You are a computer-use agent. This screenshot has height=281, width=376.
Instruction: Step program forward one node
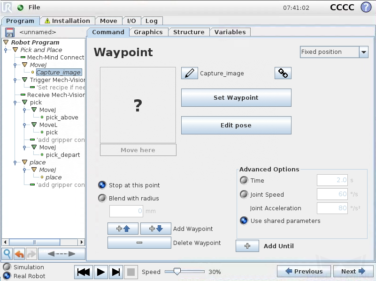(116, 272)
